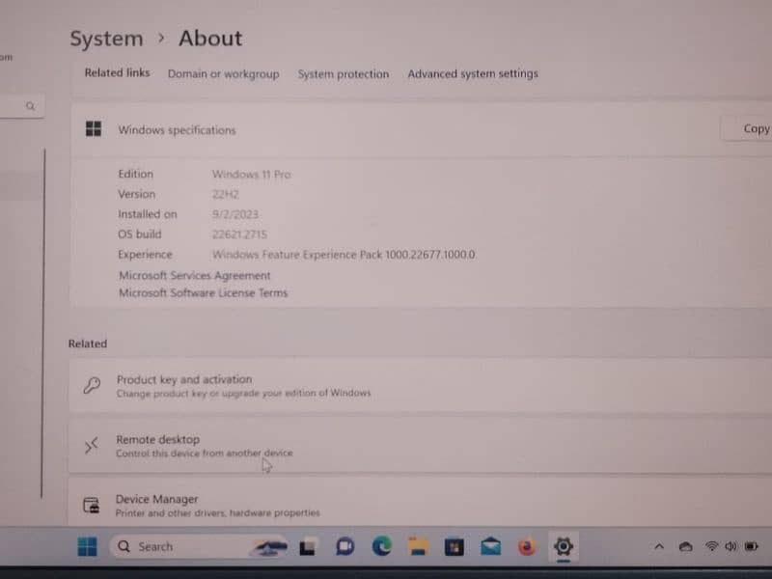The image size is (772, 579).
Task: Click the taskbar Search box
Action: tap(183, 547)
